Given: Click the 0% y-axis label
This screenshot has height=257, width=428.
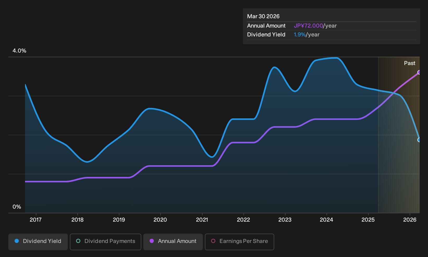Looking at the screenshot, I should pyautogui.click(x=17, y=207).
